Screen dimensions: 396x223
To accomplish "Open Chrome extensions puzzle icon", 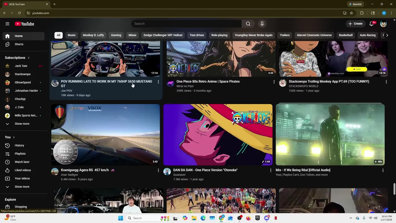I will [x=362, y=13].
